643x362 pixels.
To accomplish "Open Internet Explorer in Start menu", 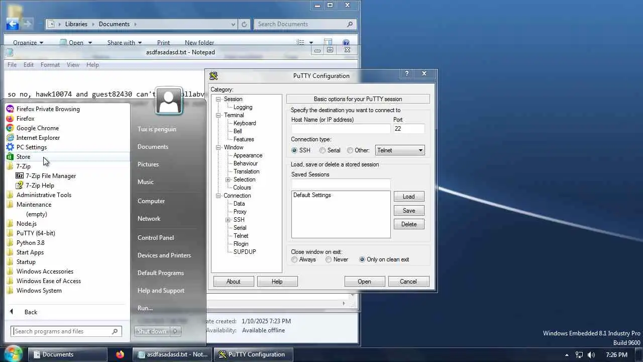I will 38,138.
